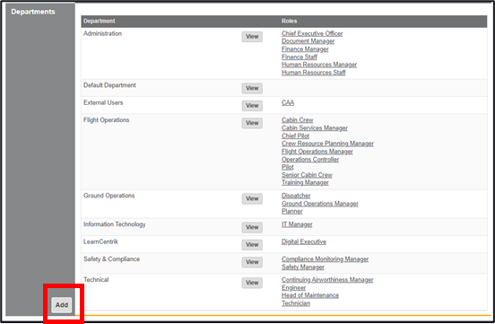Click the Add button under Departments
Viewport: 495px width, 324px height.
[62, 305]
